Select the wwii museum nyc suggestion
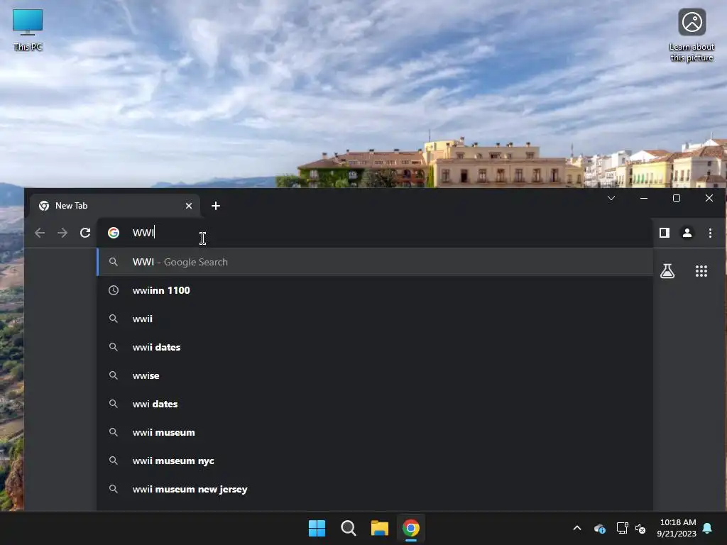Viewport: 727px width, 545px height. (375, 461)
